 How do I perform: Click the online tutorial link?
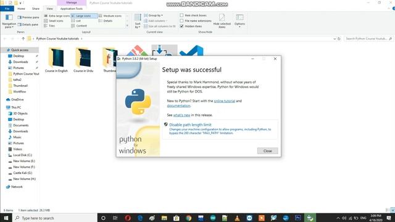tap(225, 101)
